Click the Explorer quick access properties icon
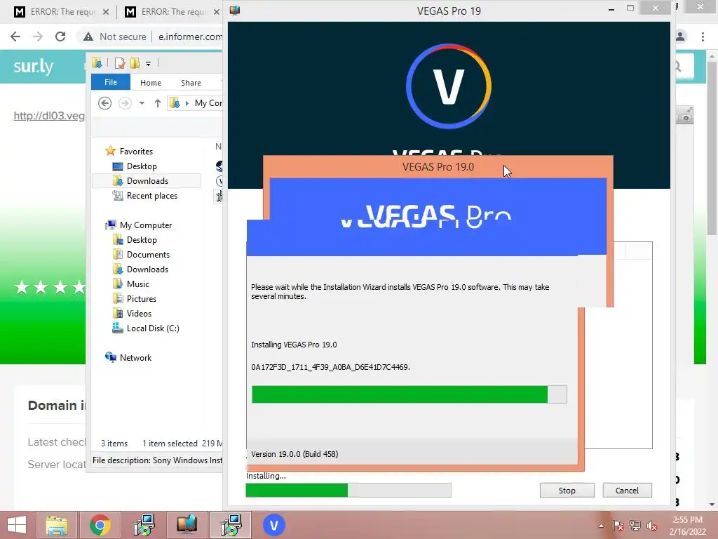This screenshot has width=718, height=539. click(x=119, y=62)
